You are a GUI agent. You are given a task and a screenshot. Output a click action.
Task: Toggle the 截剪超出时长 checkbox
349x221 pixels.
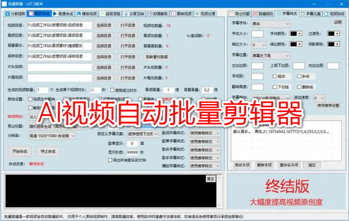(x=112, y=90)
